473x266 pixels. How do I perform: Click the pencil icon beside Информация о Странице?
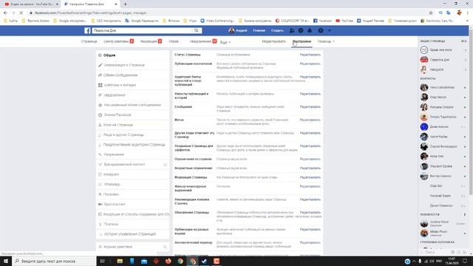(x=101, y=65)
